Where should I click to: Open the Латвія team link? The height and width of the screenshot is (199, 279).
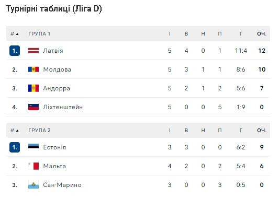[x=53, y=51]
